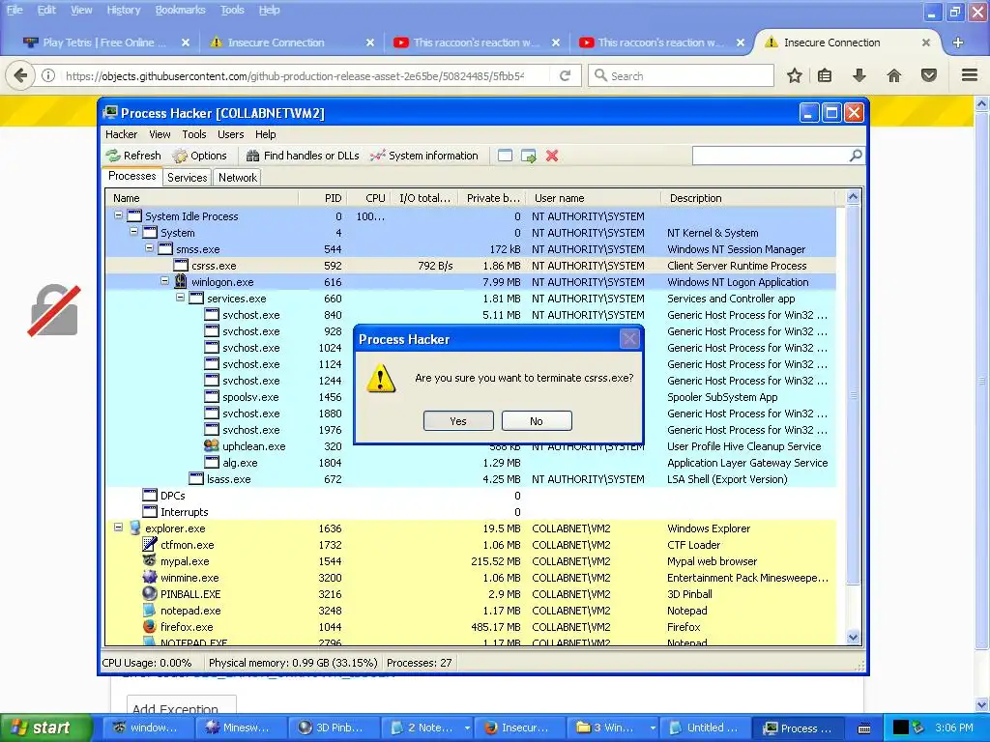Open the Users menu
Screen dimensions: 990x742
(230, 134)
